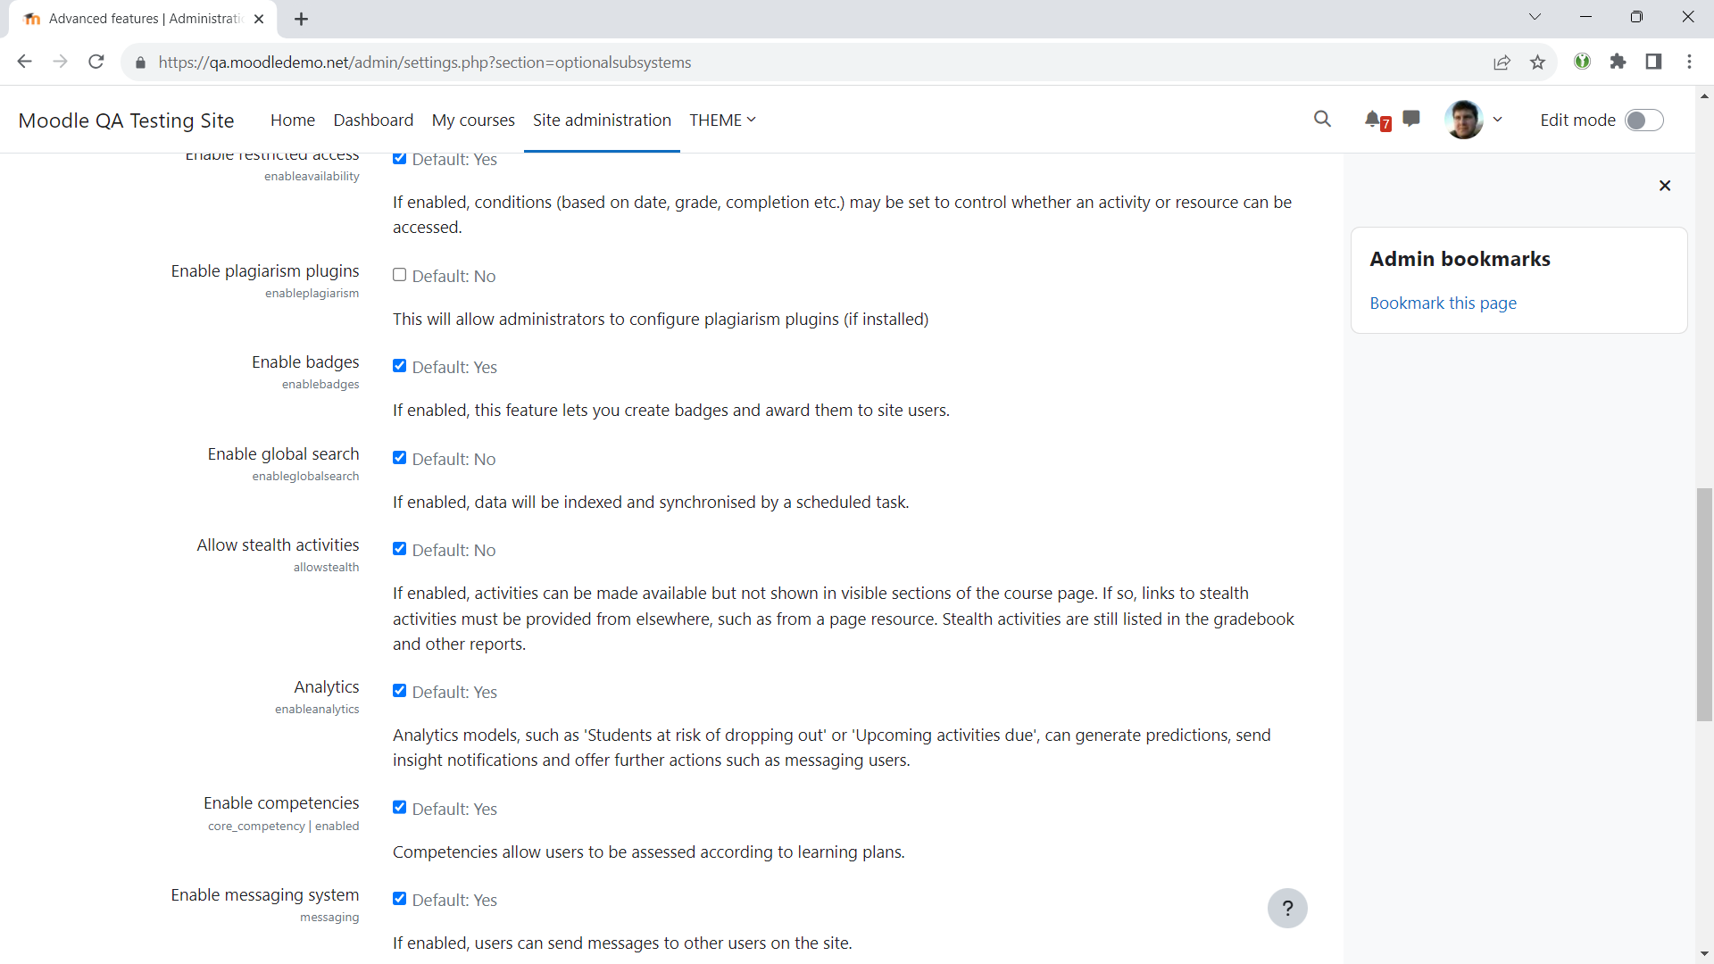Click the Bookmark this page link
The image size is (1714, 964).
pos(1443,303)
